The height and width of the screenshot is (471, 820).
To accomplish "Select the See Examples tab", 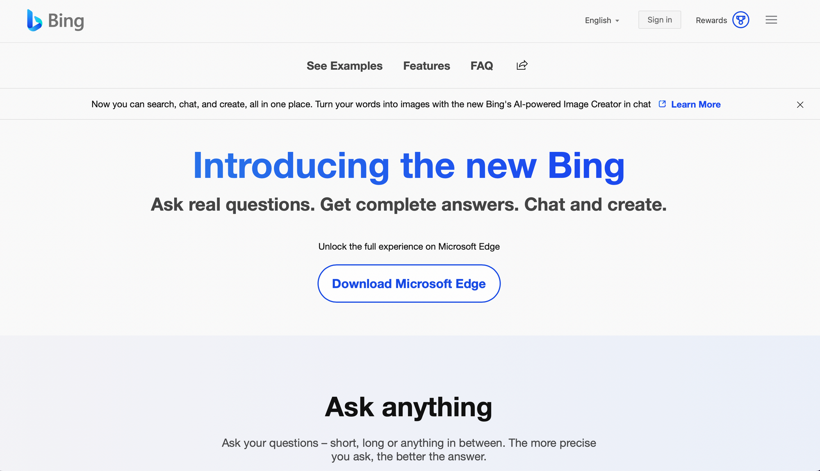I will click(x=345, y=65).
